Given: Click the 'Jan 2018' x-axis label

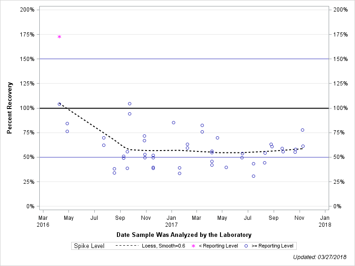Looking at the screenshot, I should point(325,221).
